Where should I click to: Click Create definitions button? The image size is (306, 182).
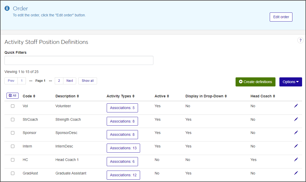pos(255,82)
